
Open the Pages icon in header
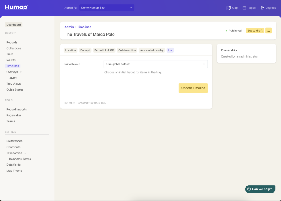click(244, 8)
